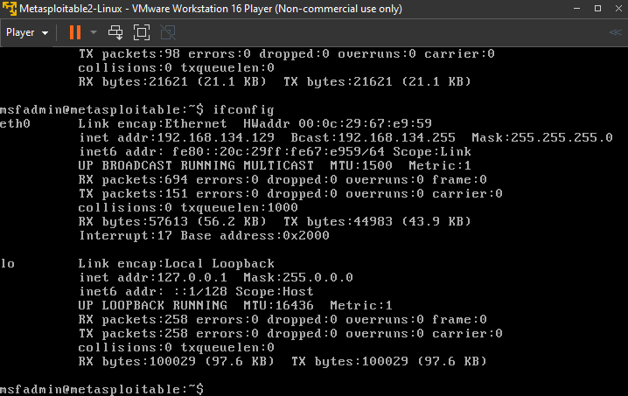Click the Mask:255.255.255.0 text
This screenshot has height=396, width=628.
coord(541,137)
